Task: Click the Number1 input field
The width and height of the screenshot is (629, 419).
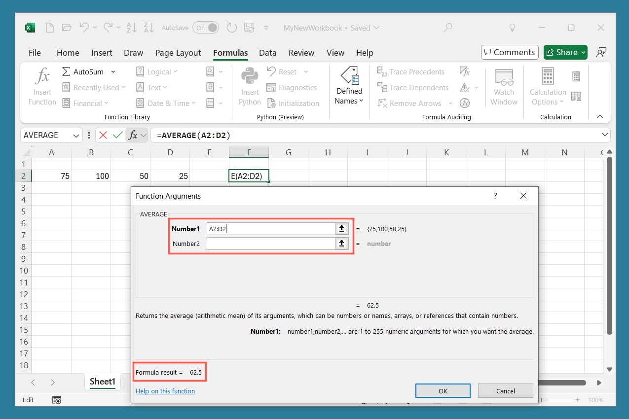Action: [271, 229]
